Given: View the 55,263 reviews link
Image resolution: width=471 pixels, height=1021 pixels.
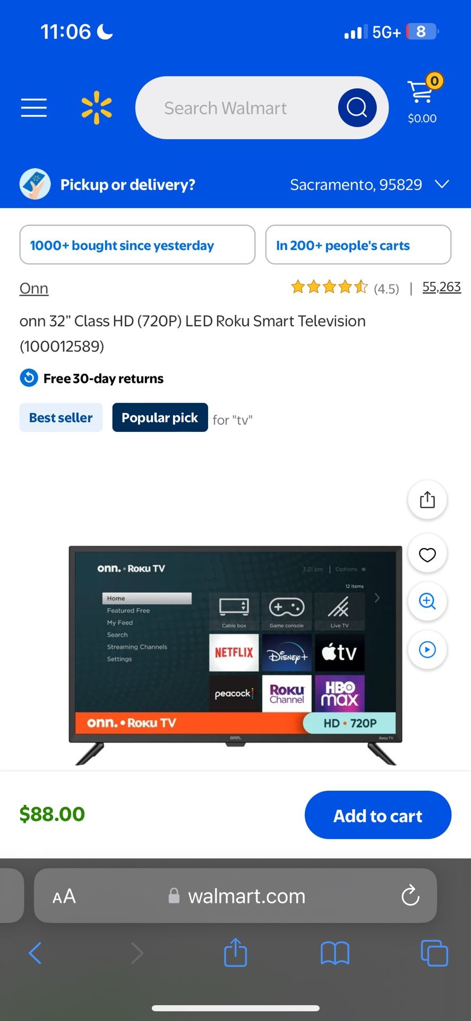Looking at the screenshot, I should coord(441,287).
